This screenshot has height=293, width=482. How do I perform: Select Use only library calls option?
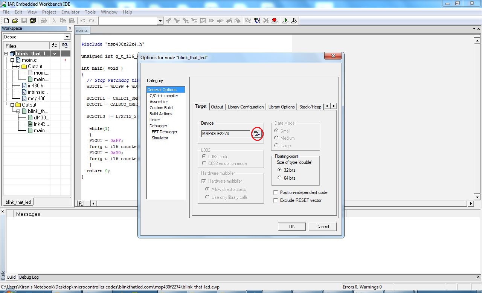pyautogui.click(x=207, y=197)
